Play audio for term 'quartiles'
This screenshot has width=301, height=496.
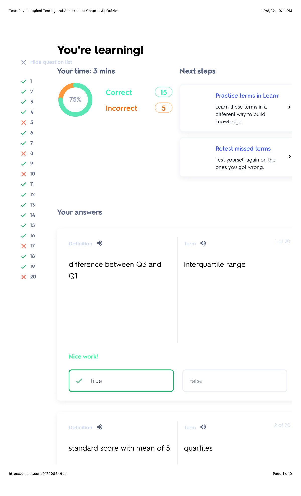tap(203, 427)
